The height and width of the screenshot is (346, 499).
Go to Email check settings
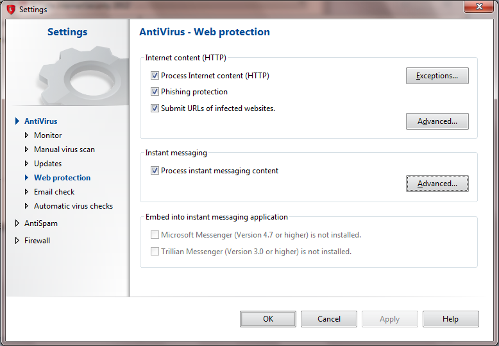54,192
